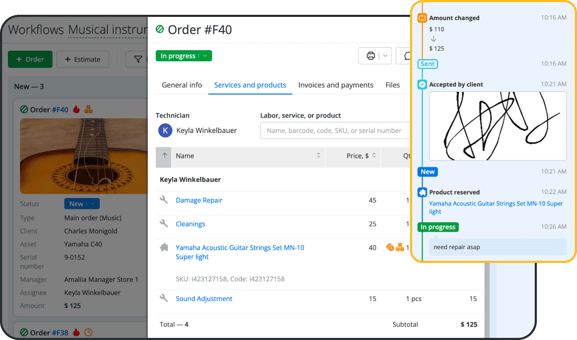
Task: Click the comment bubble icon
Action: tap(406, 56)
